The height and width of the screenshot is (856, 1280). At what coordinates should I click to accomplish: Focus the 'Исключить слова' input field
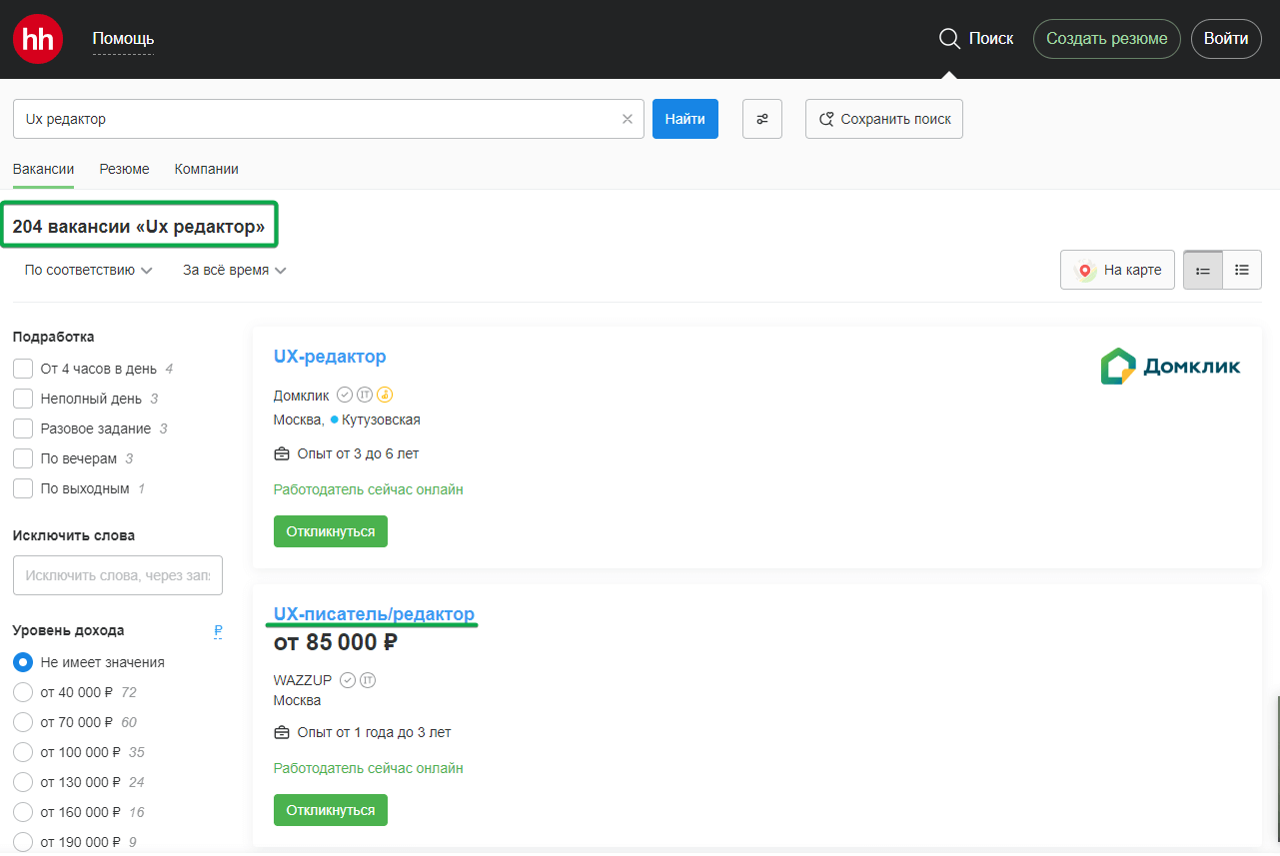[x=118, y=575]
